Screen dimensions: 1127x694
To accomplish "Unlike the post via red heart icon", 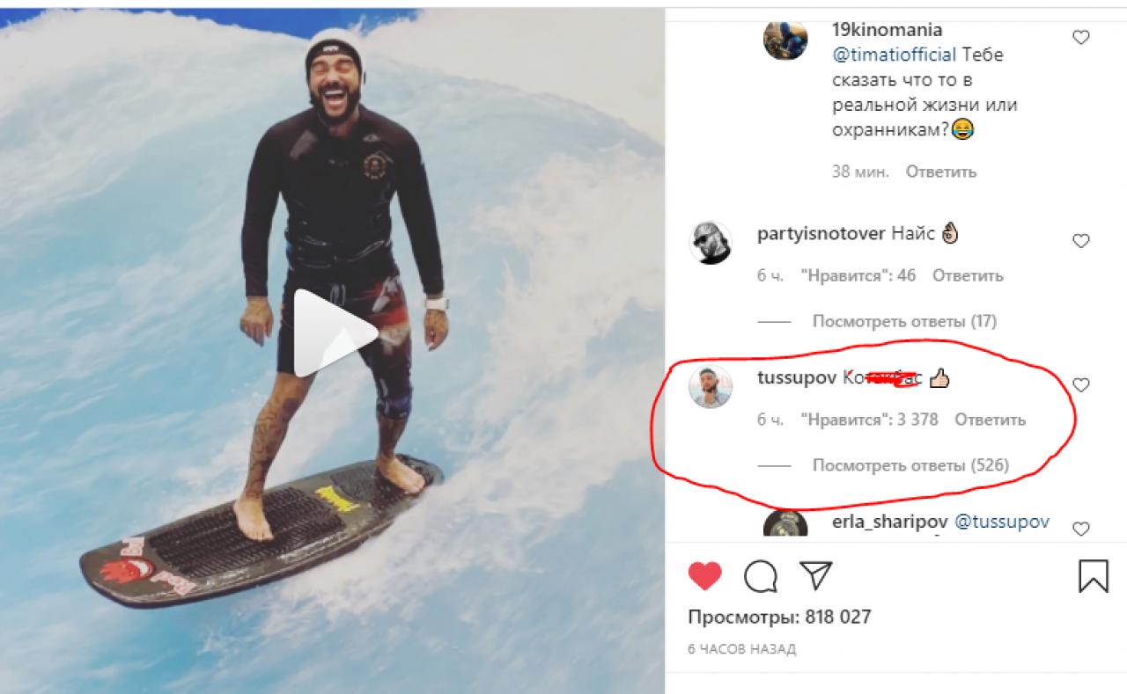I will [x=704, y=576].
